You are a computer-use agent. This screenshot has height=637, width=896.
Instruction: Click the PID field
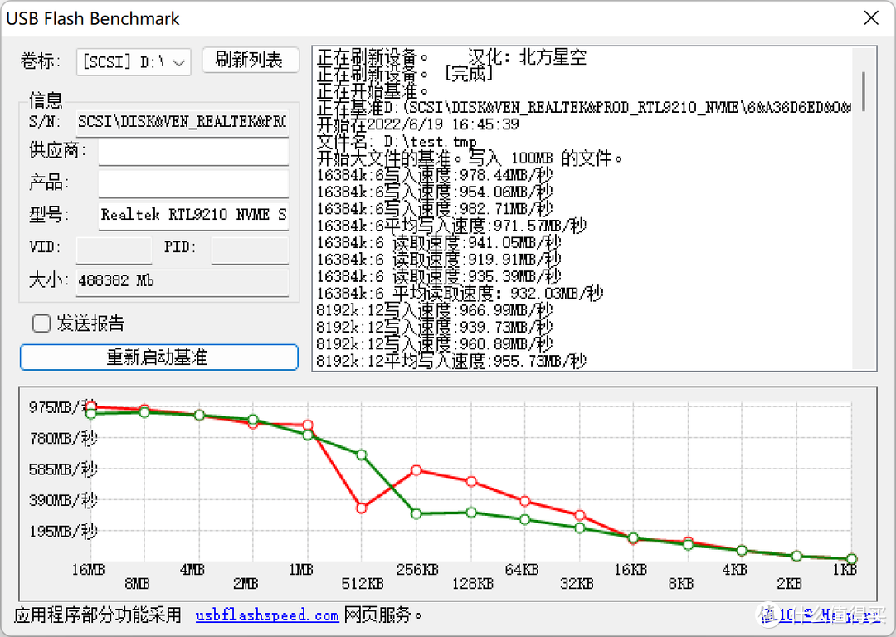click(250, 249)
